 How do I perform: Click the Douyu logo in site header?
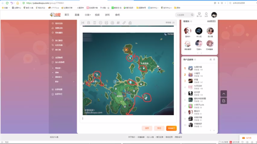coord(55,15)
